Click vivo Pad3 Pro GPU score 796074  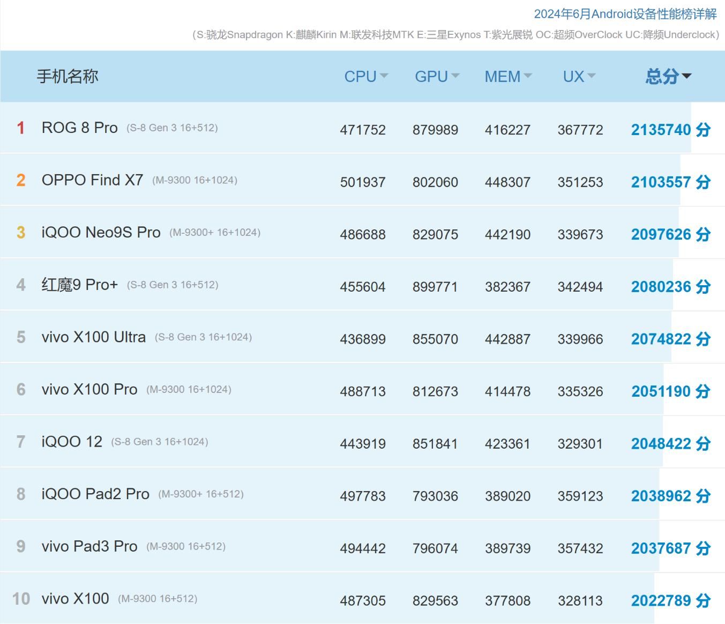pyautogui.click(x=435, y=548)
